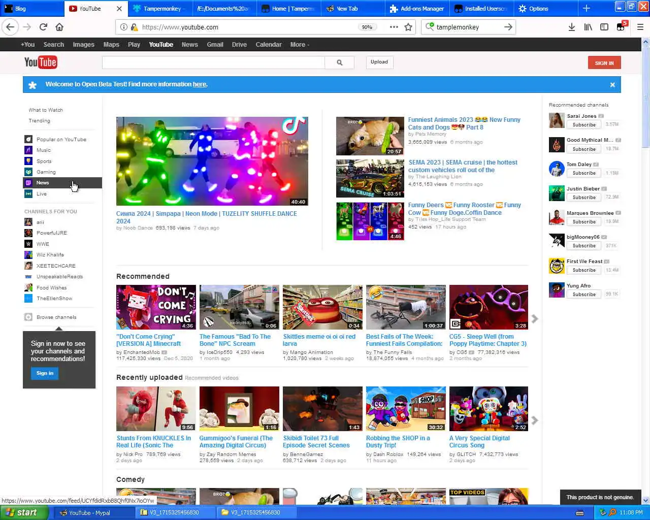This screenshot has width=650, height=520.
Task: Go back with browser back arrow
Action: pyautogui.click(x=10, y=27)
